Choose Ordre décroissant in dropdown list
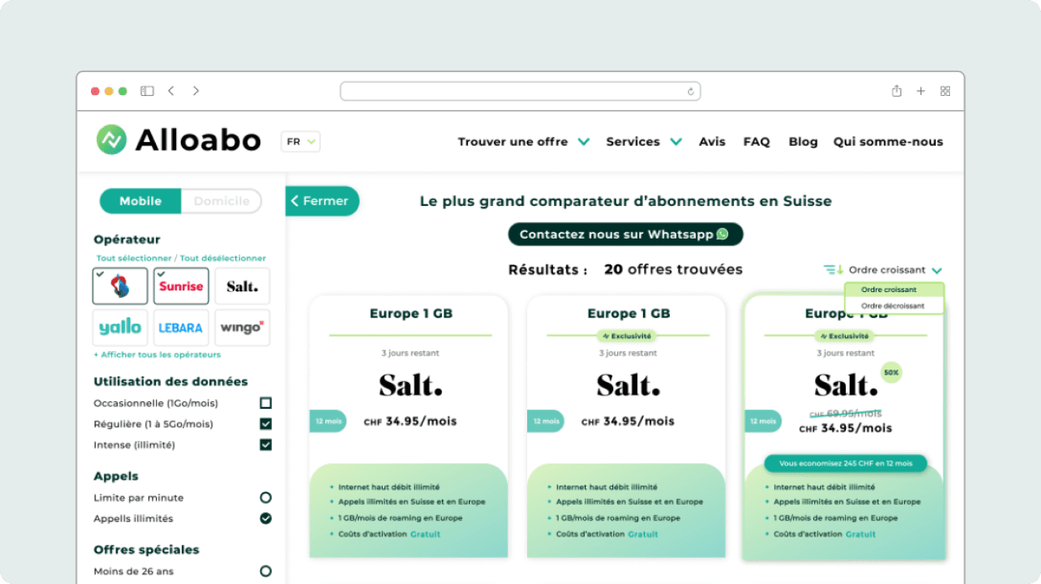Screen dimensions: 1041x584 894,306
